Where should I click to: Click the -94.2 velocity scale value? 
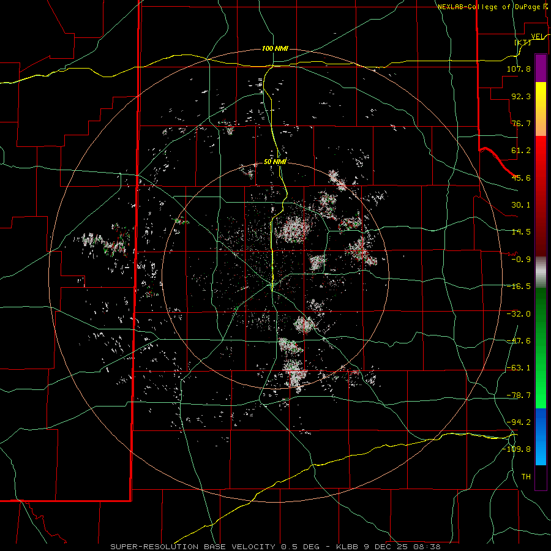coord(519,422)
